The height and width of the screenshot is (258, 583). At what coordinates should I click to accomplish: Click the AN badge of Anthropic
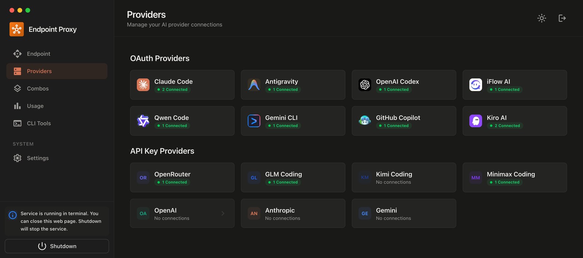(254, 214)
